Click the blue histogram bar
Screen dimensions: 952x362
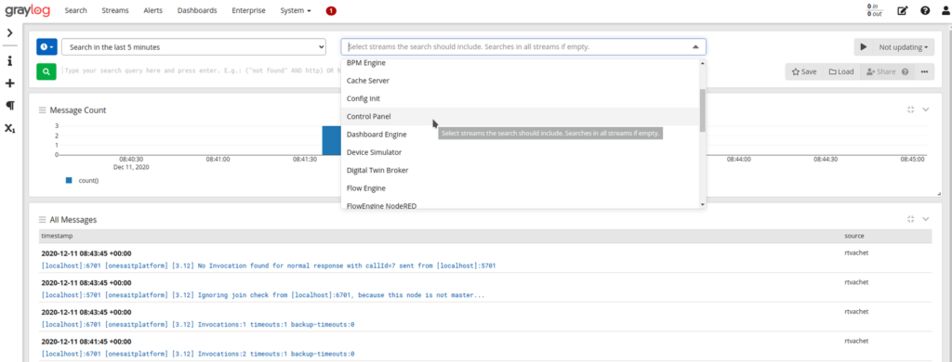pyautogui.click(x=332, y=140)
